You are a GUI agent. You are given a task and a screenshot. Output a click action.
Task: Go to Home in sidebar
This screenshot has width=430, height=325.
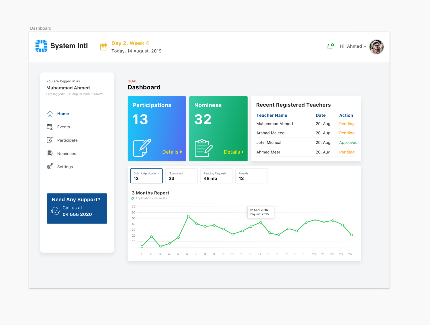pos(63,114)
